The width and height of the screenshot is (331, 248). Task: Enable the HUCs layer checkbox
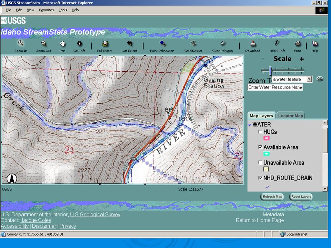tap(260, 132)
